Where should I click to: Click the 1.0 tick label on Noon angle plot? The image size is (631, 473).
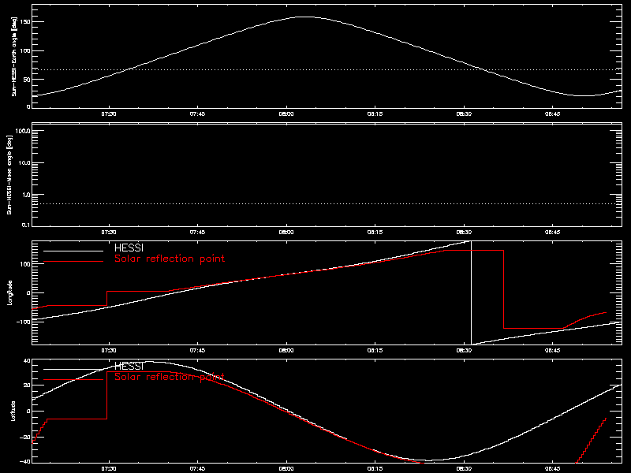click(26, 195)
